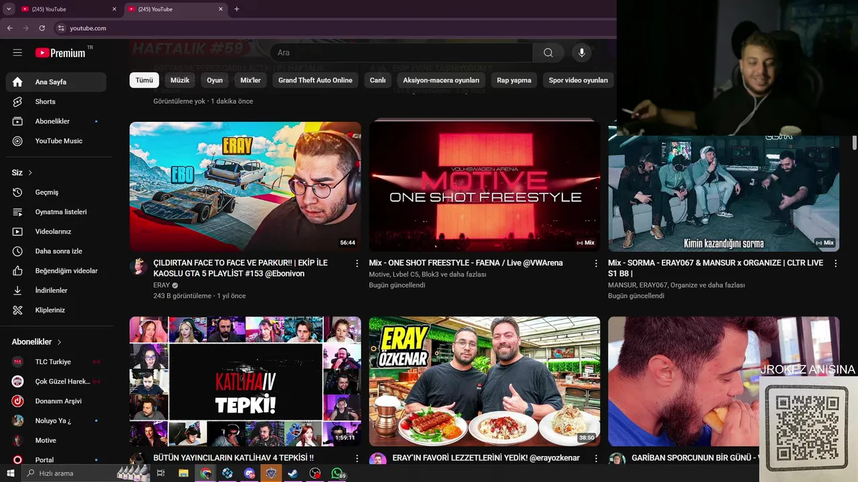Open more options for ÇILDIRTAN FACE TO FACE video
Screen dimensions: 858x482
click(x=357, y=264)
